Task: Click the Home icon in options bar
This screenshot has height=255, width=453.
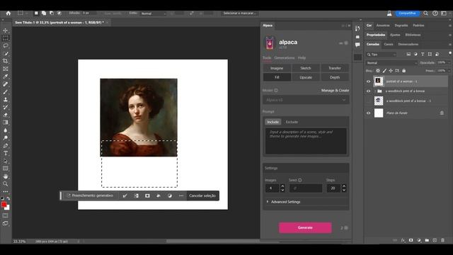Action: [8, 13]
